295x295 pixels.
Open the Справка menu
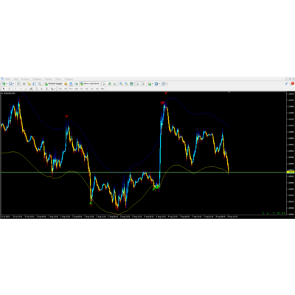click(x=69, y=79)
